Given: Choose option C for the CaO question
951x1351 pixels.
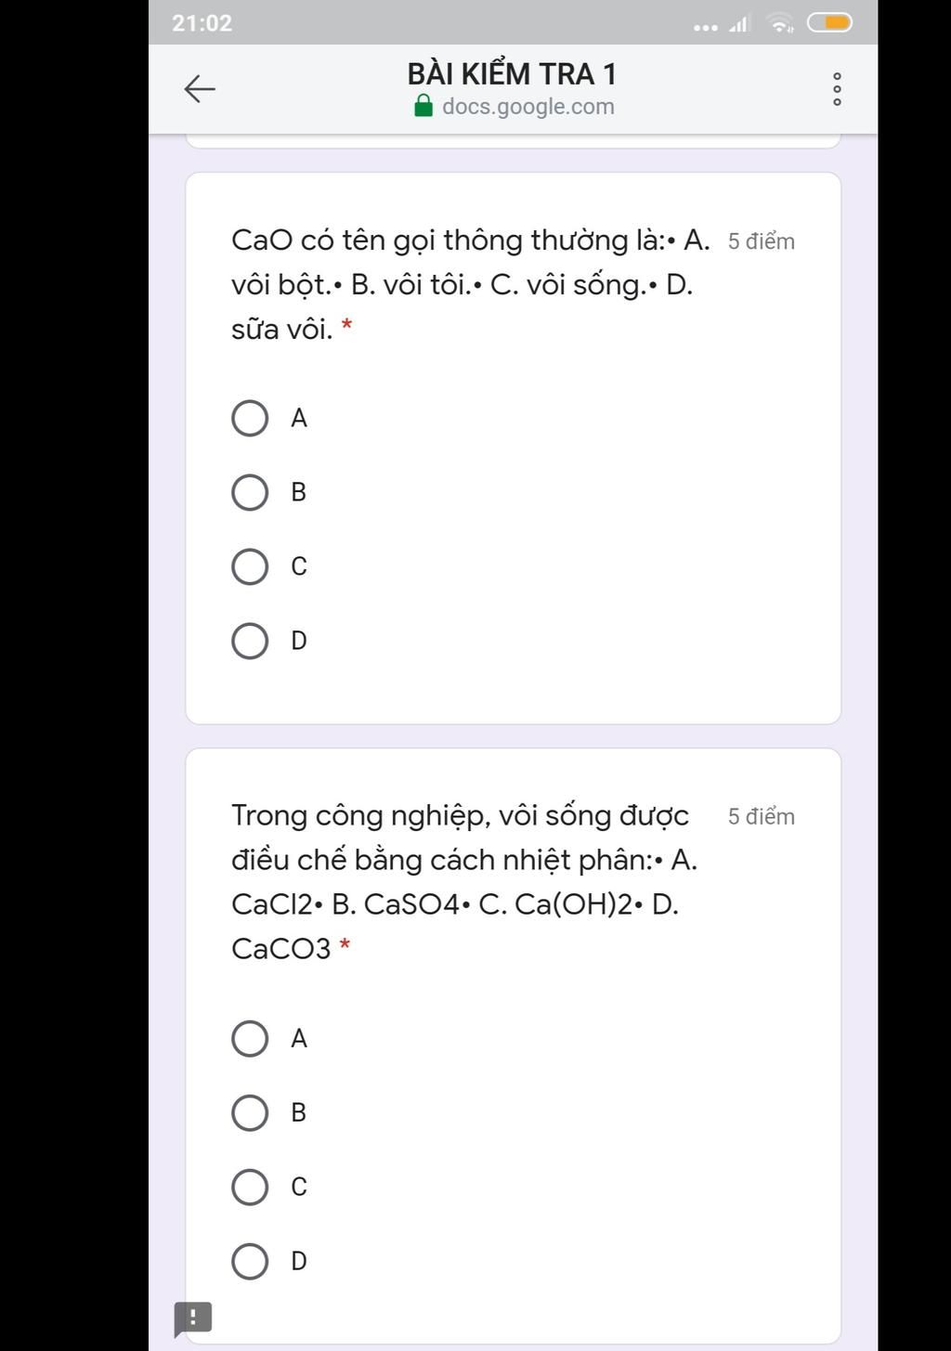Looking at the screenshot, I should pyautogui.click(x=250, y=566).
